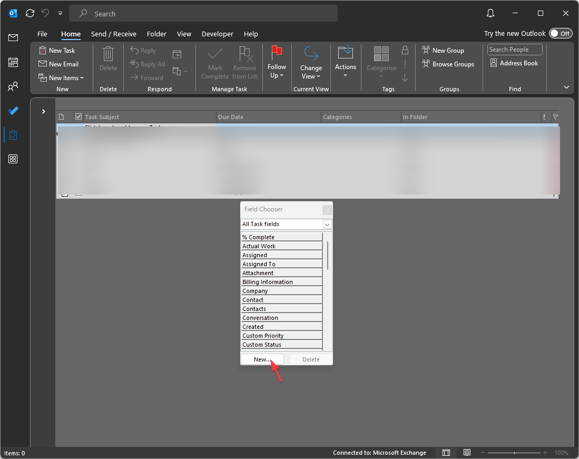This screenshot has width=579, height=459.
Task: Click the Send/Receive sync icon in title bar
Action: (30, 13)
